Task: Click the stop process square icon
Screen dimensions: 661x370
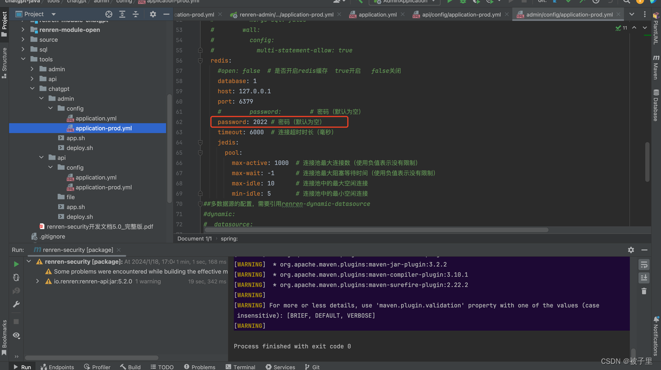Action: coord(16,321)
